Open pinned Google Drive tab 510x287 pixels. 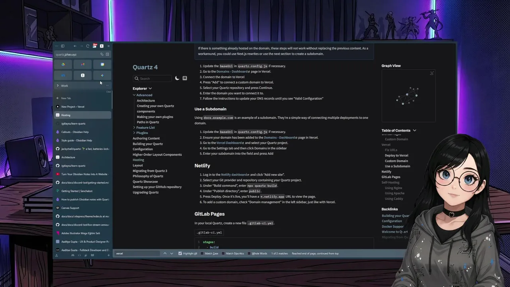coord(63,64)
